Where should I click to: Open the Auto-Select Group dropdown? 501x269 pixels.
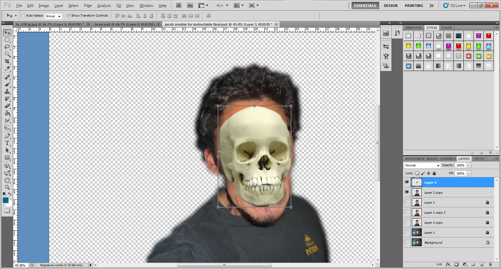(x=53, y=16)
